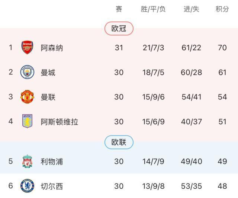238x198 pixels.
Task: Open team 阿森纳 from the standings
Action: 52,48
